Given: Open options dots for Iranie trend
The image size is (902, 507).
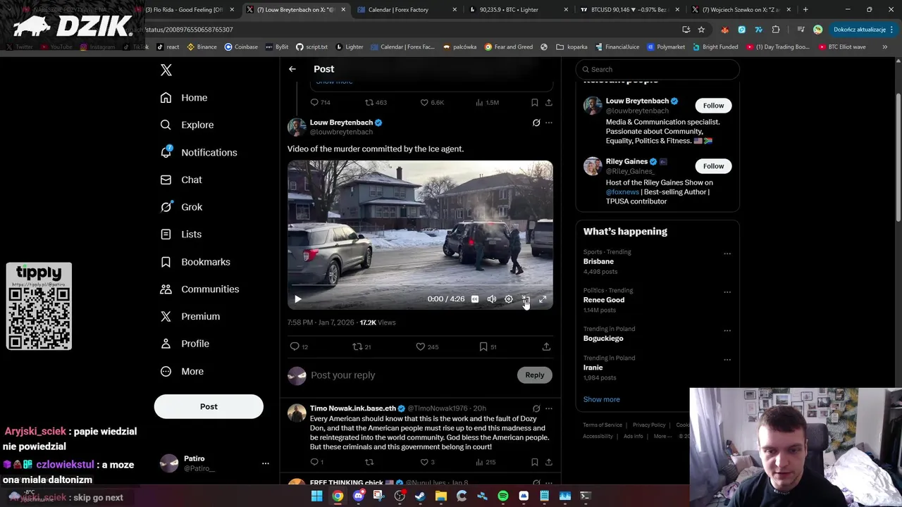Looking at the screenshot, I should [x=727, y=360].
